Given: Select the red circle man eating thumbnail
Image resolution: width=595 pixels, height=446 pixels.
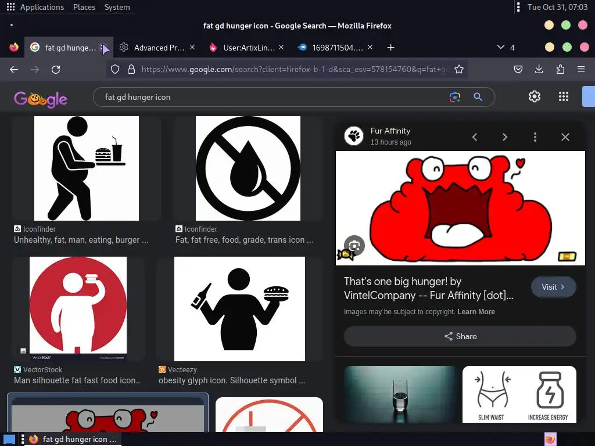Looking at the screenshot, I should pos(78,308).
